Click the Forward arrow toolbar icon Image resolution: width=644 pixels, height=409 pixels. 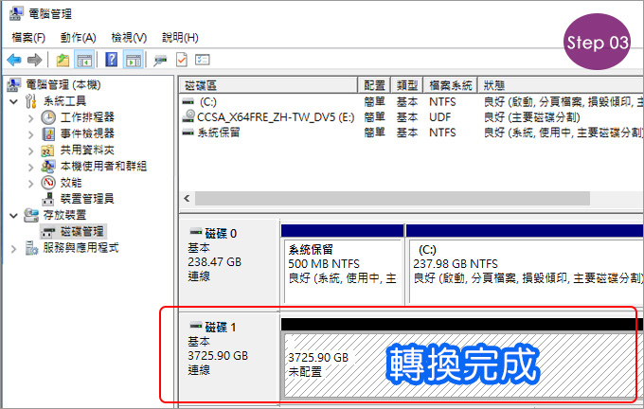(x=34, y=60)
